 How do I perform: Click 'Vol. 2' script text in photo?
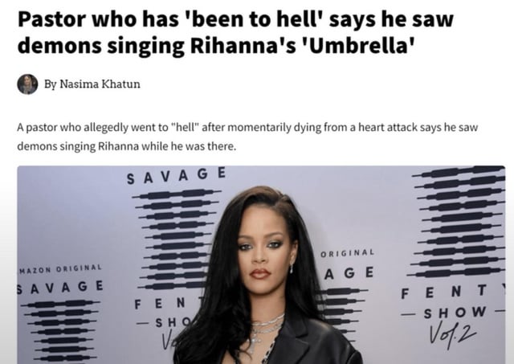click(452, 334)
